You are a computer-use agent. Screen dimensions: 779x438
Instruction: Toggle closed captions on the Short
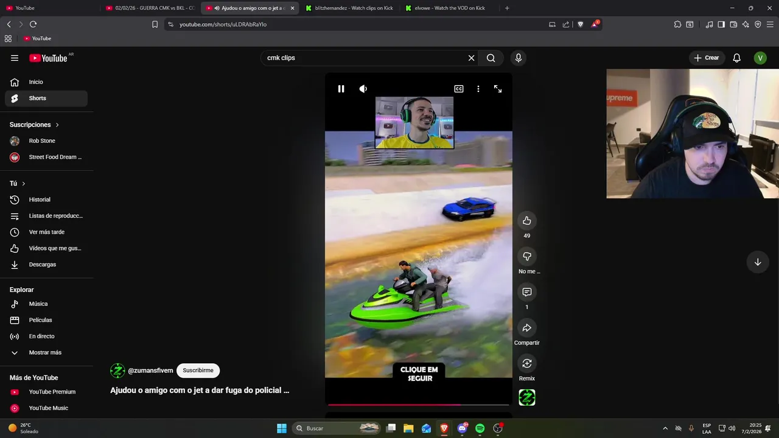coord(459,89)
